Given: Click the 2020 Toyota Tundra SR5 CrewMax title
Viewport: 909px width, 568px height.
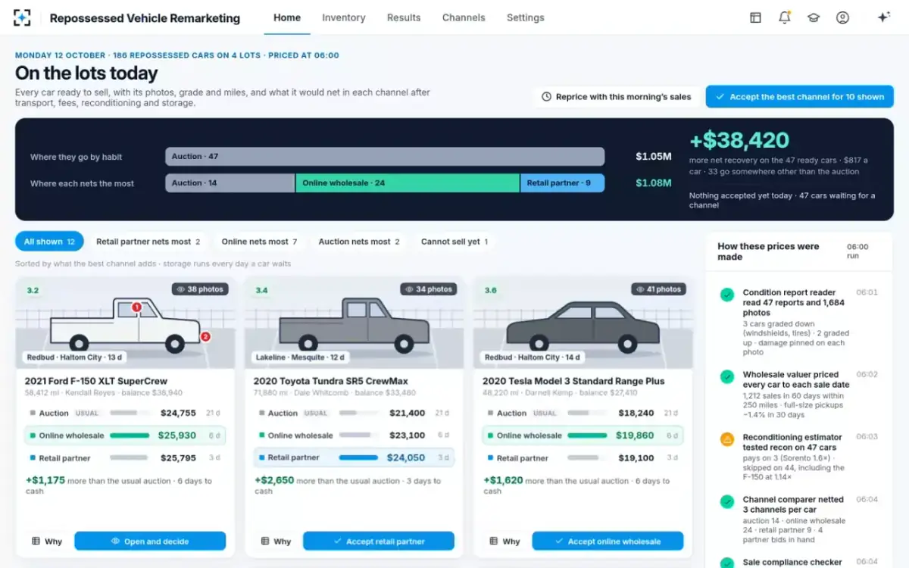Looking at the screenshot, I should [x=331, y=381].
